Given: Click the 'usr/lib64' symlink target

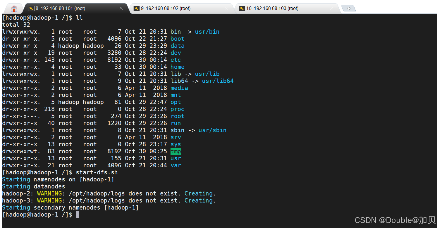Looking at the screenshot, I should tap(218, 81).
